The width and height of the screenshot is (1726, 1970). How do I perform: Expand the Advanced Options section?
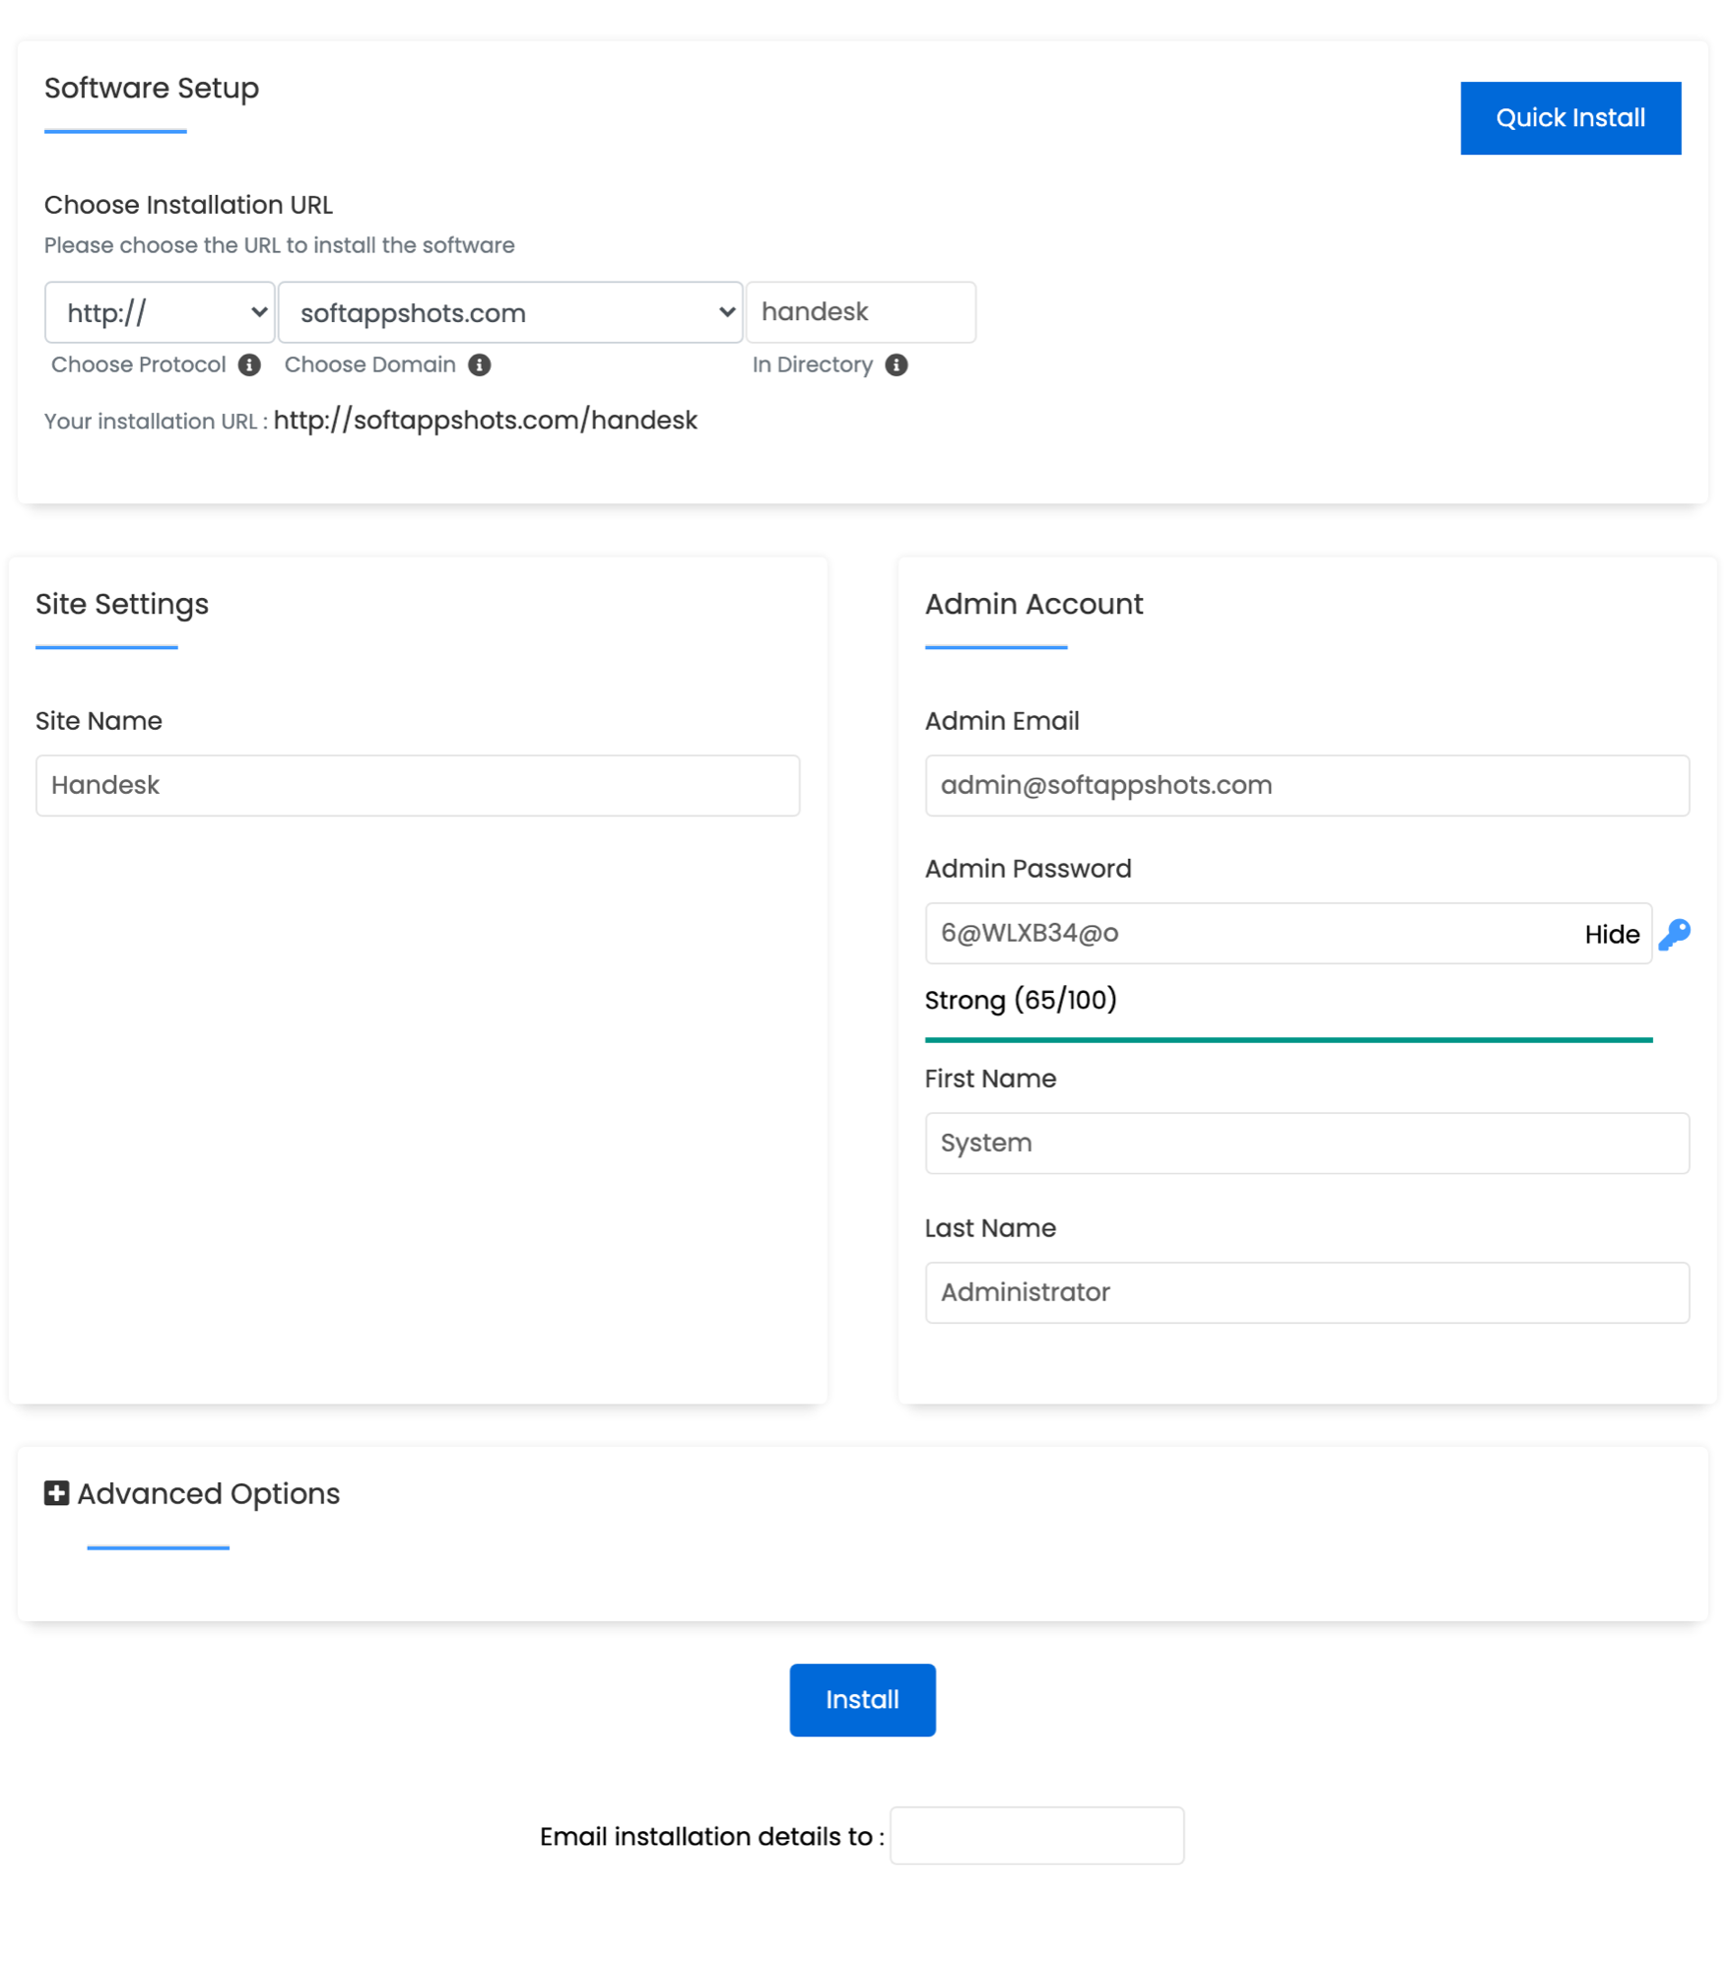pyautogui.click(x=207, y=1493)
